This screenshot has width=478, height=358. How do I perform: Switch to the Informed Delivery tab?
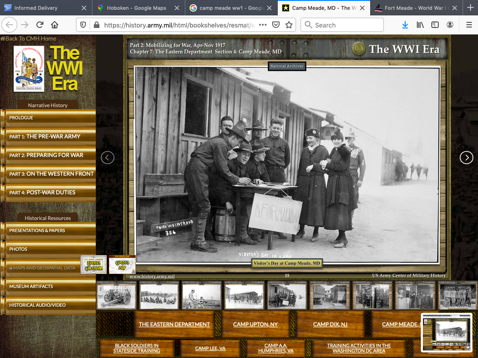pos(36,8)
